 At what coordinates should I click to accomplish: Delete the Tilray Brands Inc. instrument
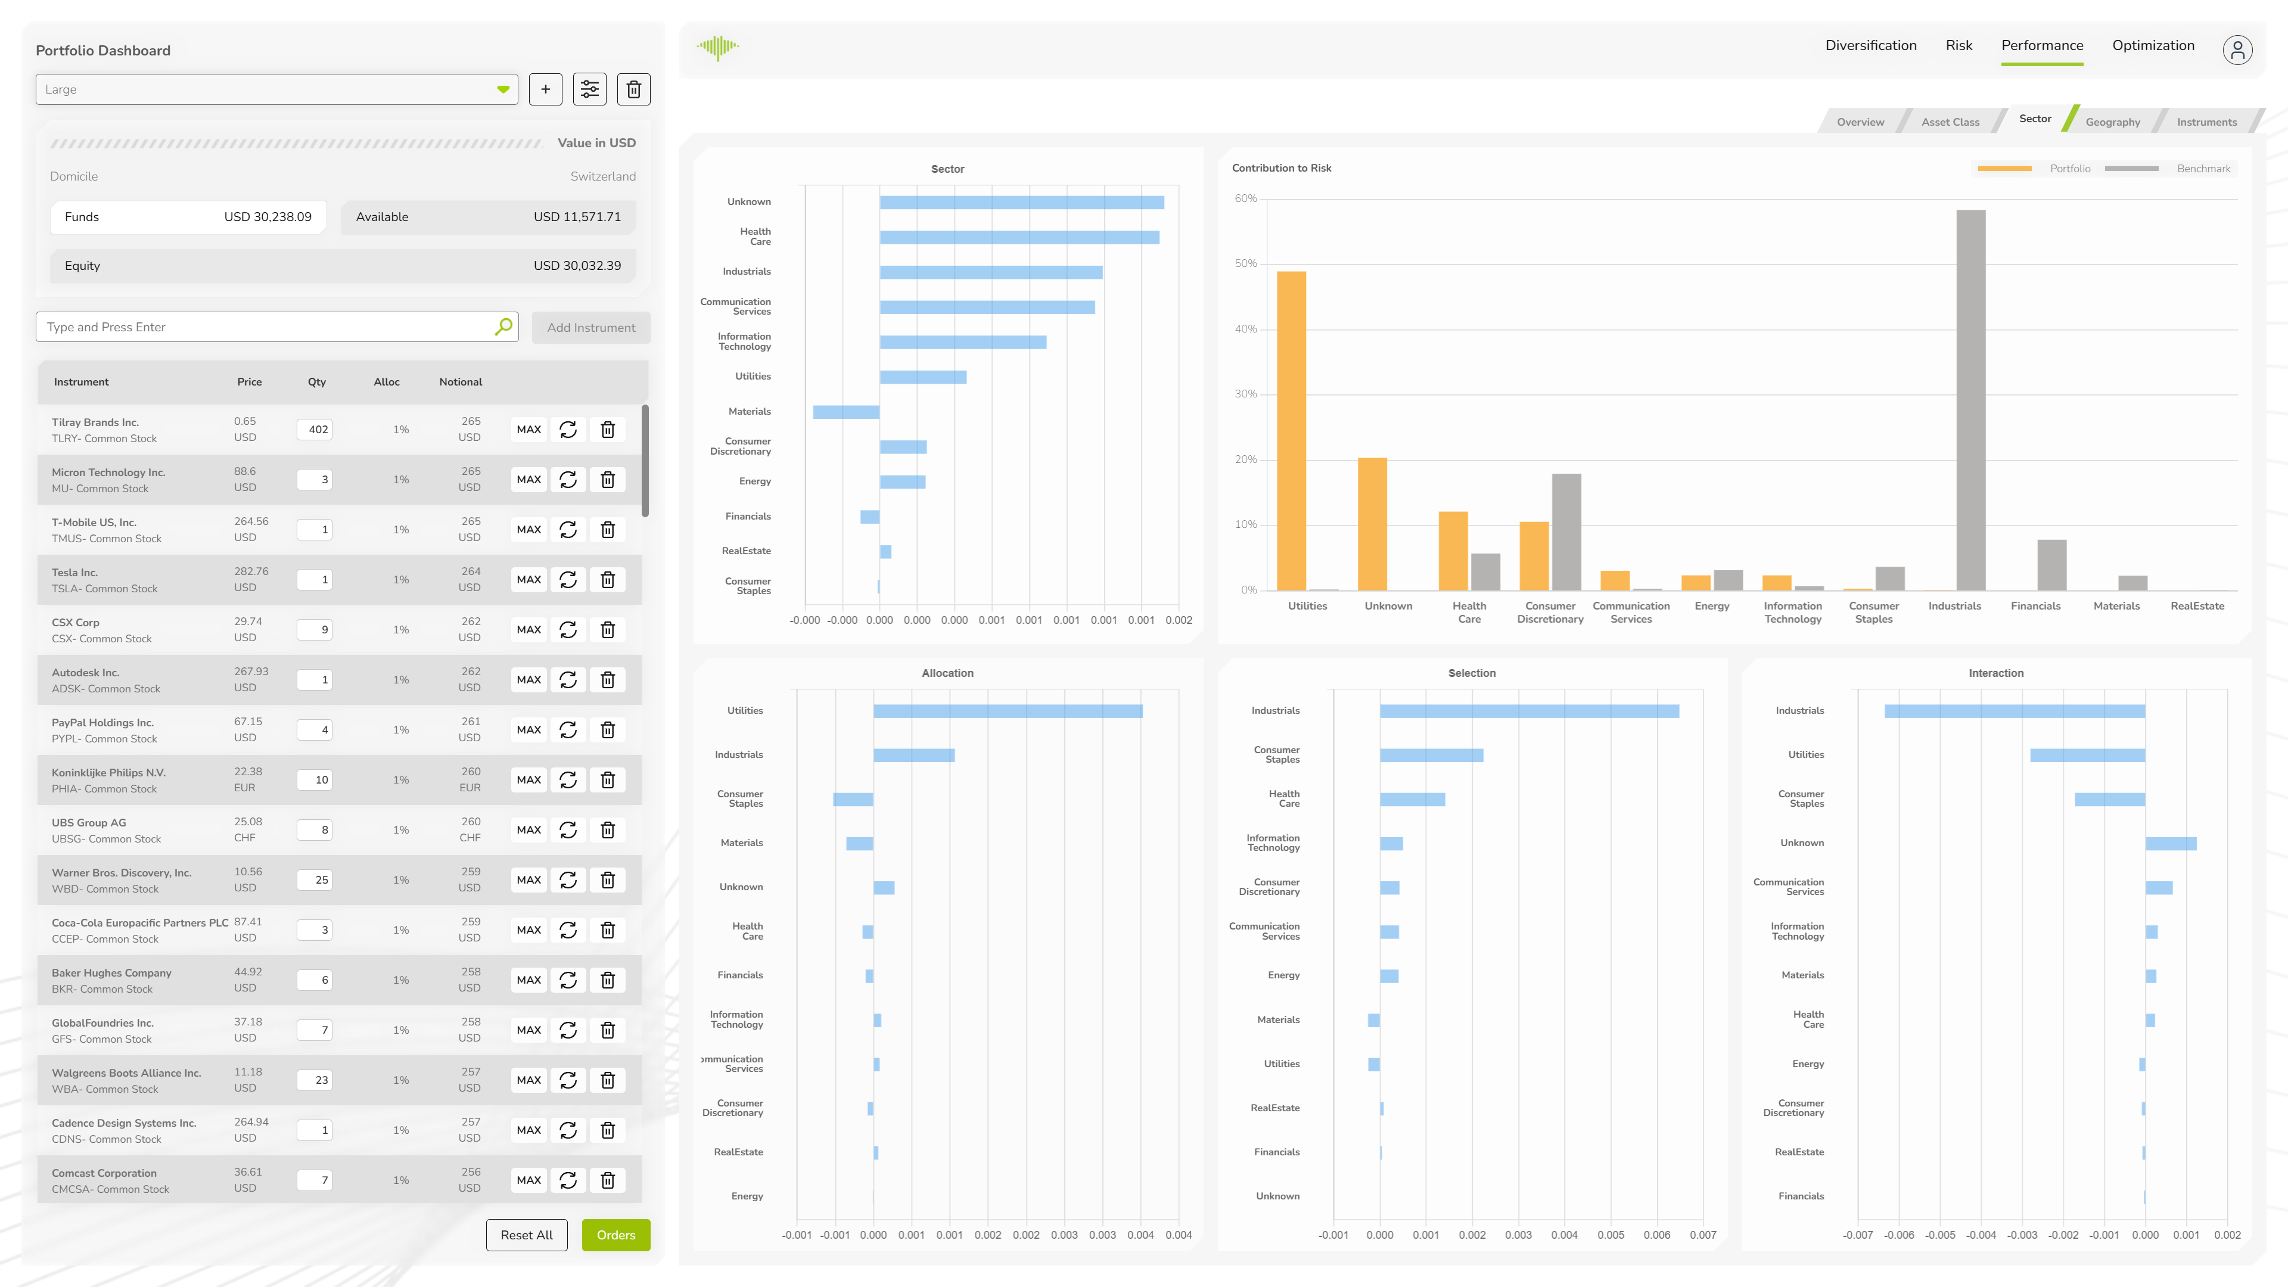(x=608, y=430)
